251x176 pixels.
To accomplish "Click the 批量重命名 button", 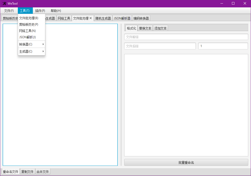I will (186, 163).
